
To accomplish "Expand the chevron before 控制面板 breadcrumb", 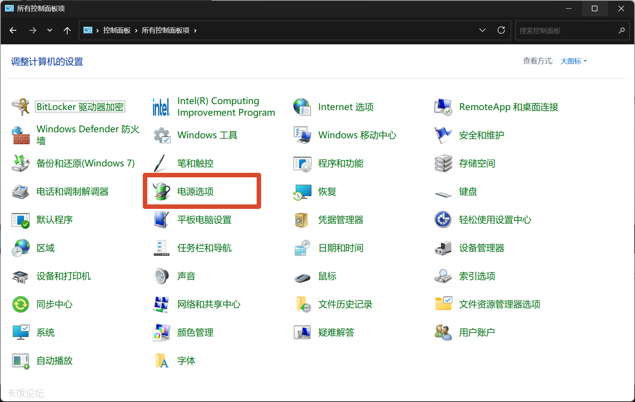I will tap(97, 30).
